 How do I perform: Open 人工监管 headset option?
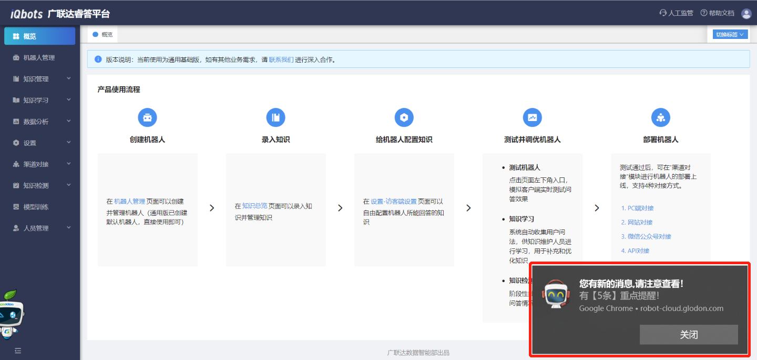(676, 13)
